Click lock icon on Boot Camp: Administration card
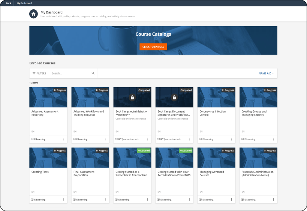 point(132,98)
